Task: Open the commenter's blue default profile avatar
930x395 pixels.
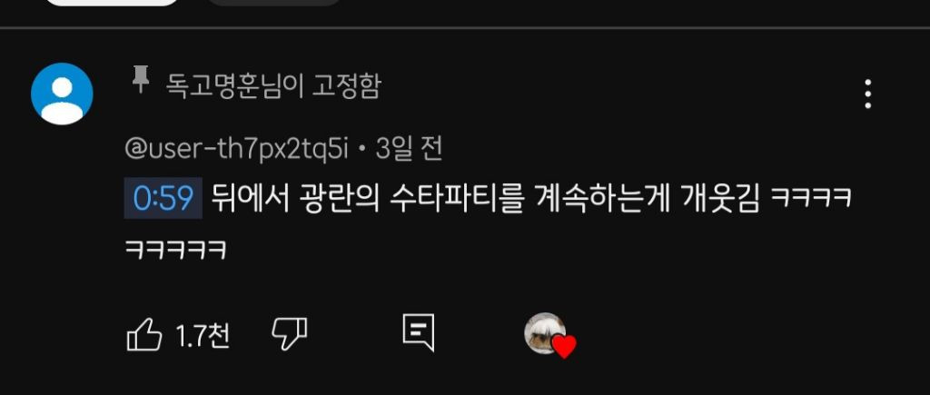Action: [x=62, y=94]
